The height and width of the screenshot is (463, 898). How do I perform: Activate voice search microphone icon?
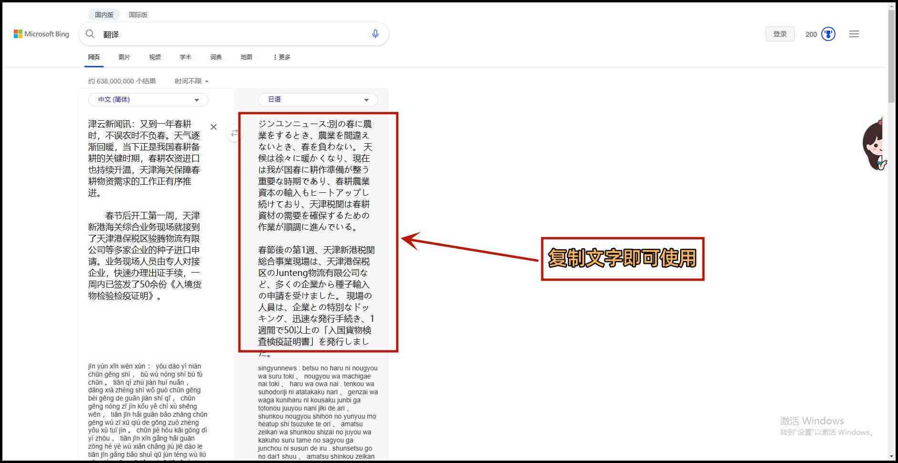[375, 34]
